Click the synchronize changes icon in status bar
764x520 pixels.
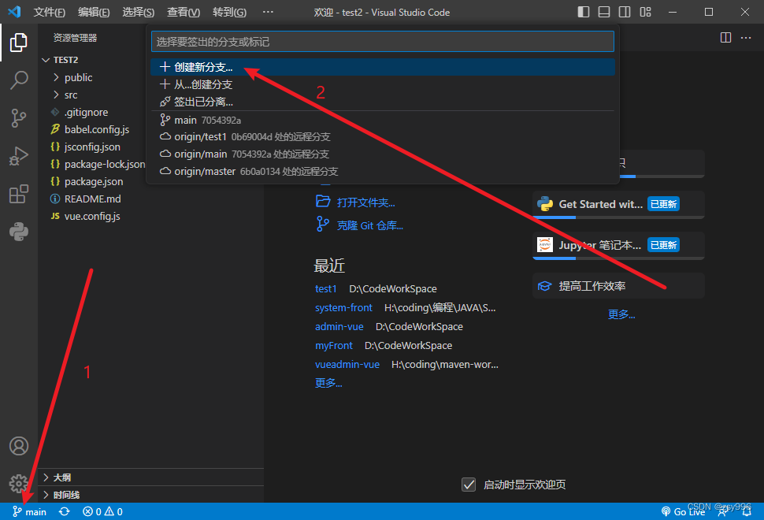tap(65, 511)
